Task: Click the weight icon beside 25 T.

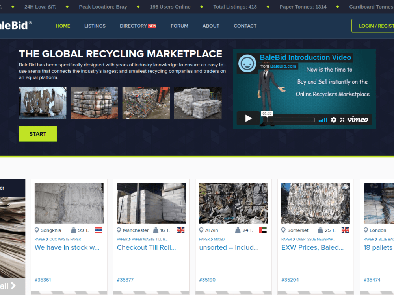Action: pos(320,230)
